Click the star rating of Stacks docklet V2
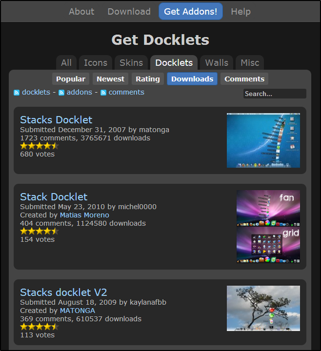 tap(40, 327)
